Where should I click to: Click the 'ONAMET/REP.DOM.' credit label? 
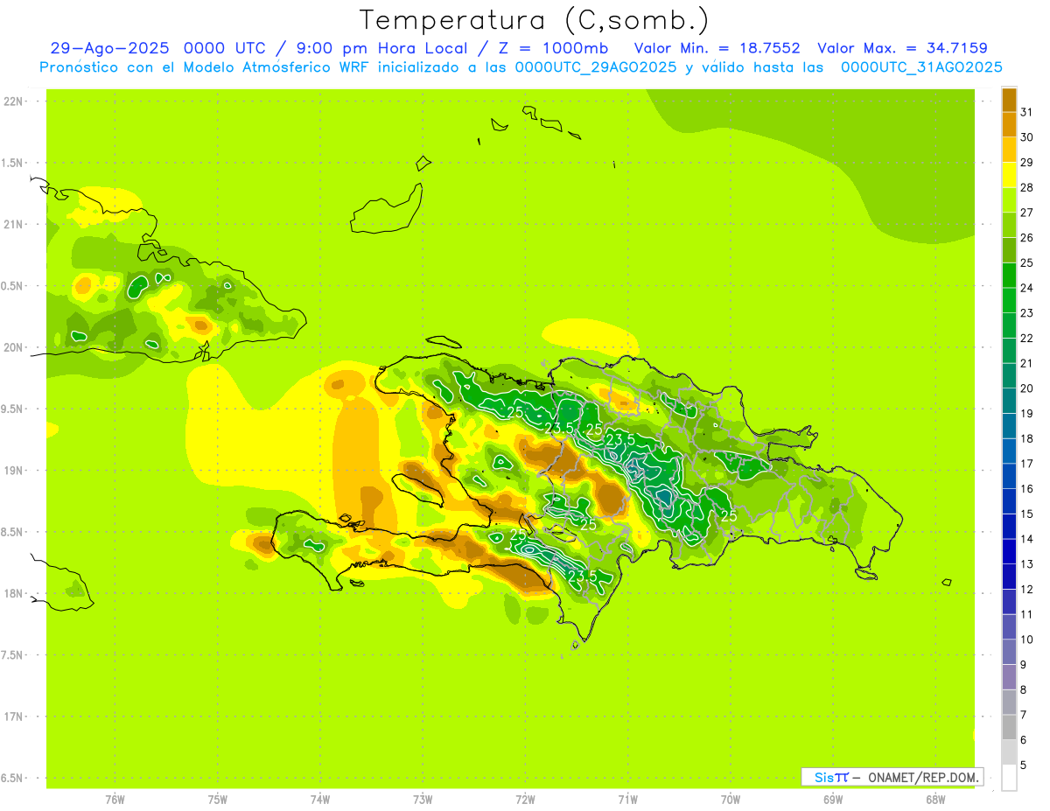click(x=923, y=777)
